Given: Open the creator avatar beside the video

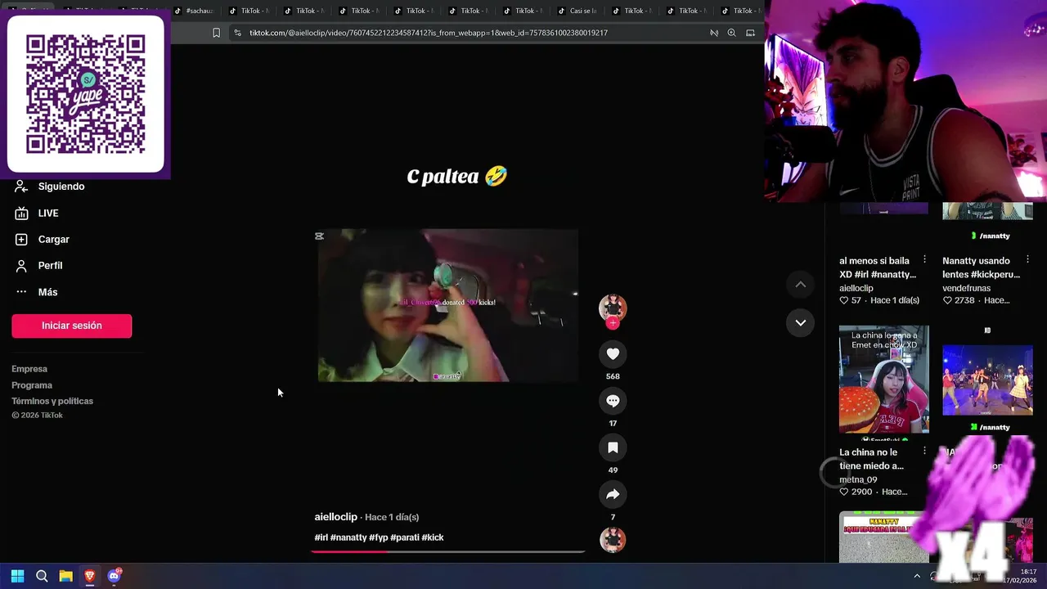Looking at the screenshot, I should 613,308.
